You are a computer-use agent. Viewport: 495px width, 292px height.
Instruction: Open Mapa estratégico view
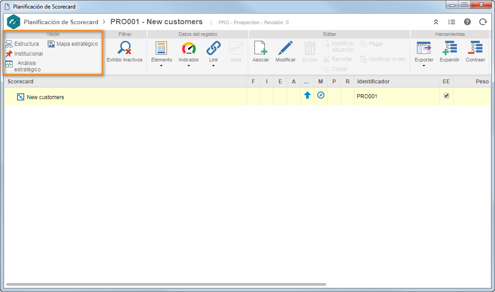73,44
